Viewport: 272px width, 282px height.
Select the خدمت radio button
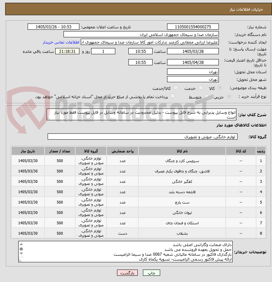201,88
